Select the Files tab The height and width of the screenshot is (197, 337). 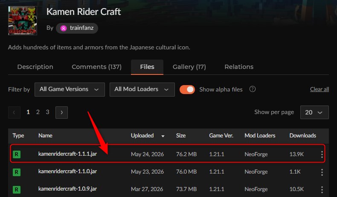147,67
